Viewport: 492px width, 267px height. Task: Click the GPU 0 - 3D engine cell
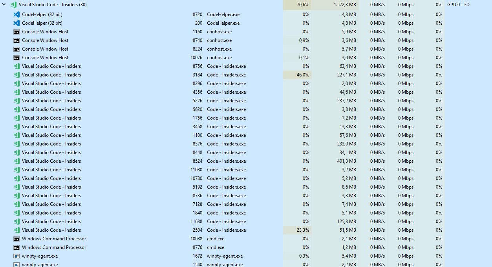[458, 5]
